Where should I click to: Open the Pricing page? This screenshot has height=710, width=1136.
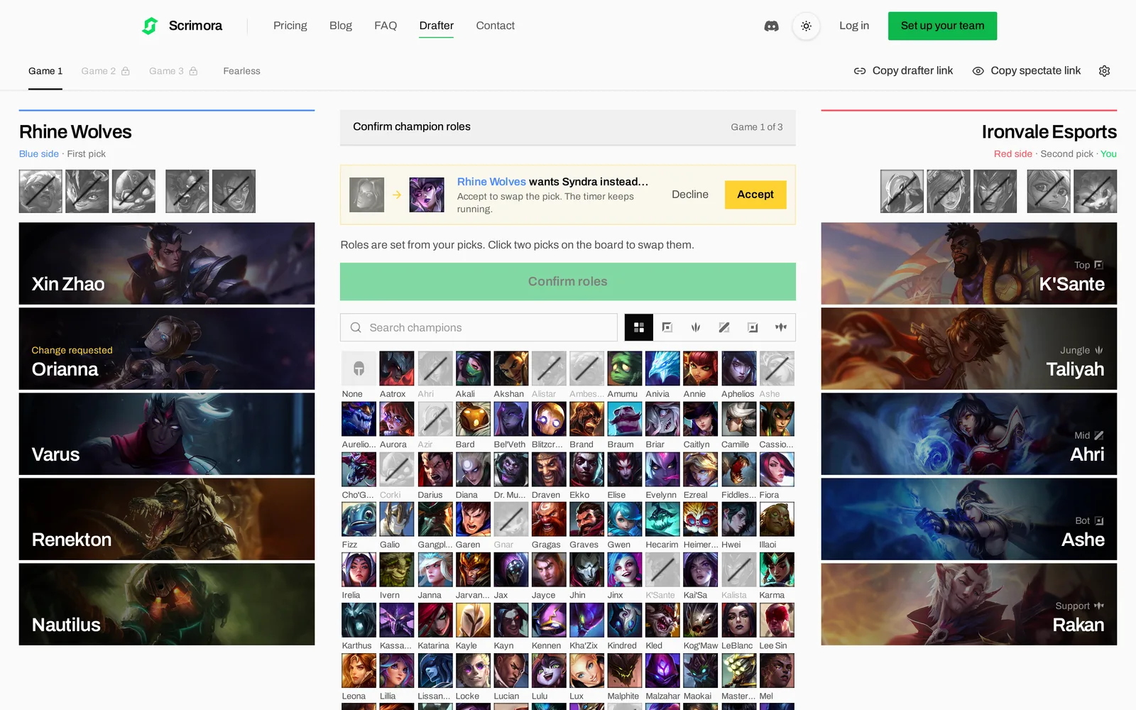(x=290, y=26)
